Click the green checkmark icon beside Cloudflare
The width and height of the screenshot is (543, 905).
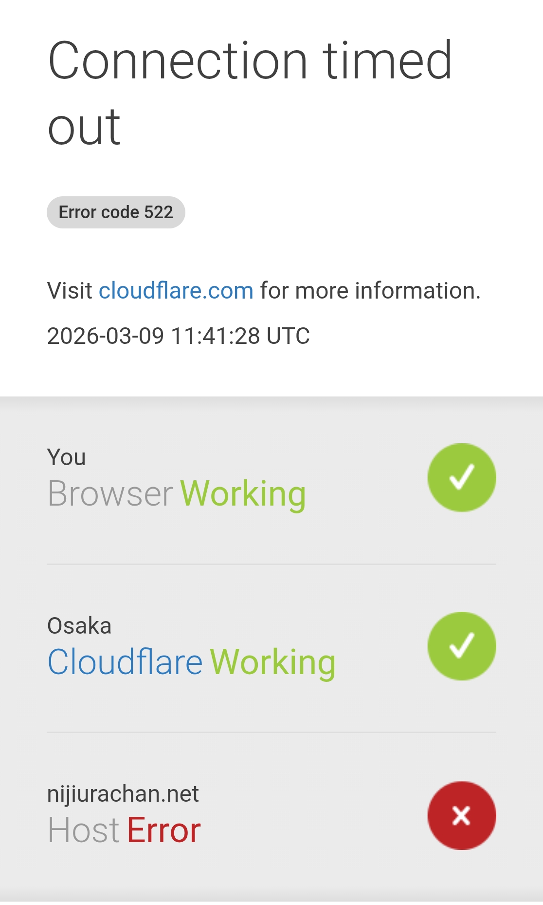pyautogui.click(x=462, y=646)
